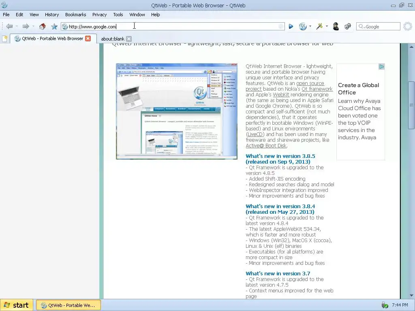
Task: Open the Window menu
Action: [x=137, y=15]
